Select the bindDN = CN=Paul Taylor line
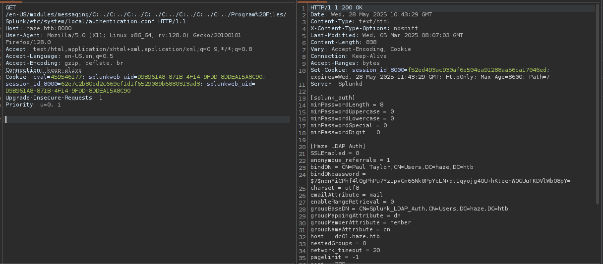 click(x=392, y=167)
